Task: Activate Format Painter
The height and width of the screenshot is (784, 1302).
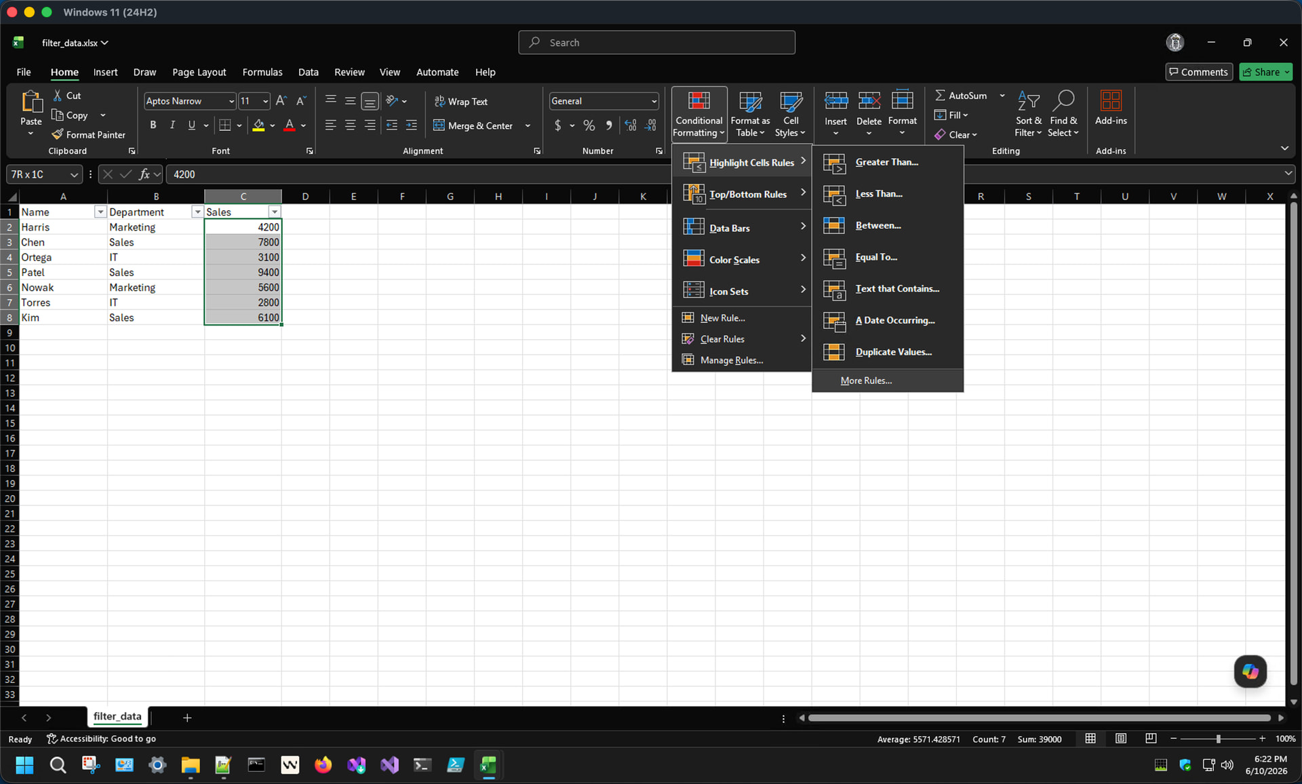Action: [x=89, y=134]
